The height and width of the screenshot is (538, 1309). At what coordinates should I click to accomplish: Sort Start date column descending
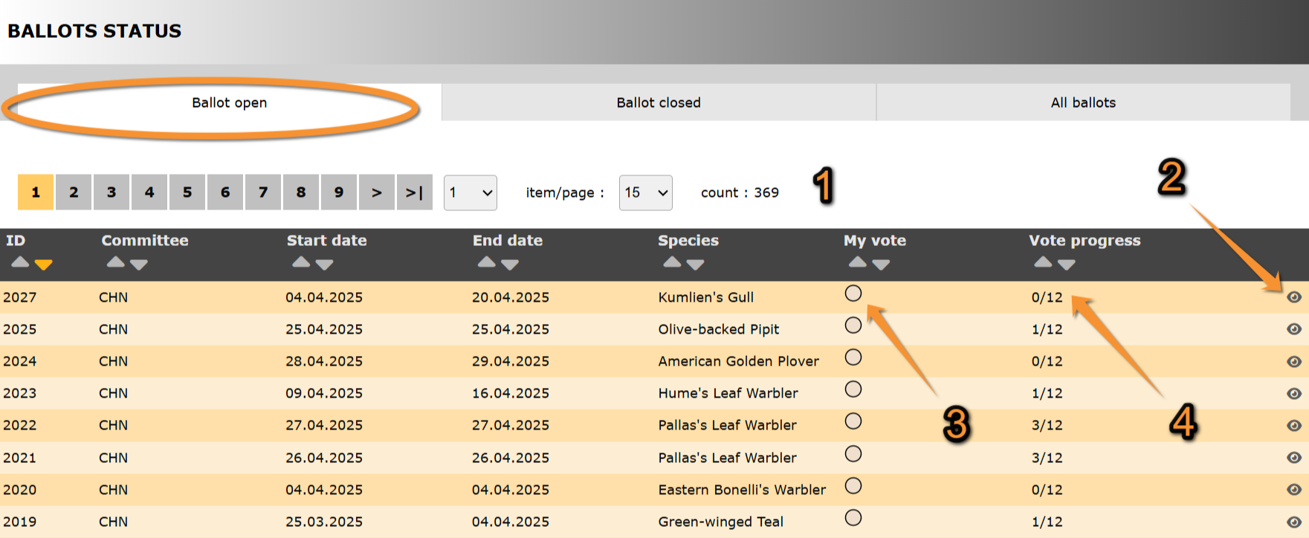click(324, 265)
